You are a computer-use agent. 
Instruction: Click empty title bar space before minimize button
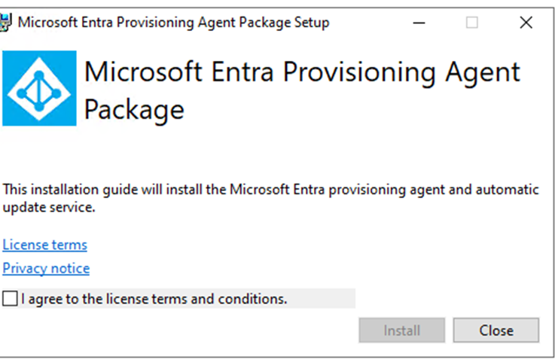(x=369, y=23)
